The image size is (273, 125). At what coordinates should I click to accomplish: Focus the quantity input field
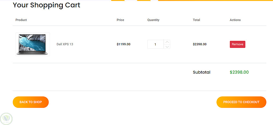(155, 44)
